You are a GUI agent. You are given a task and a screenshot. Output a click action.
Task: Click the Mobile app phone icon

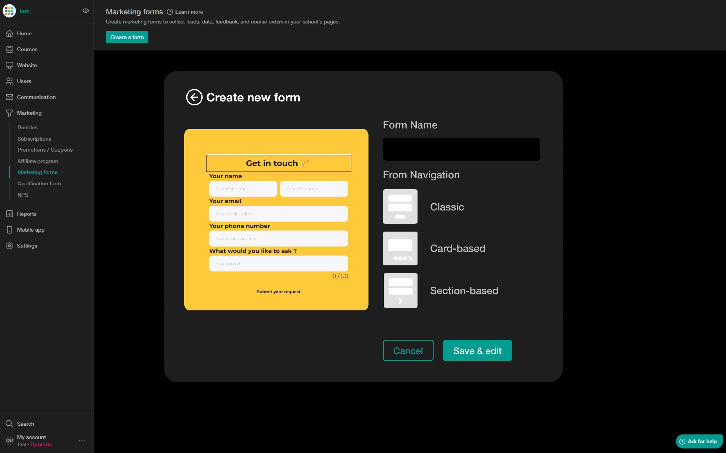[10, 230]
